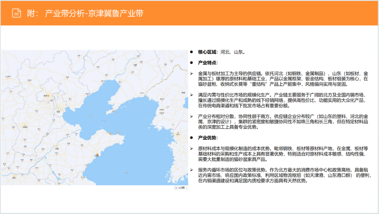Image resolution: width=379 pixels, height=214 pixels.
Task: Click the orange marker beside 烟台 (Yantai)
Action: tap(110, 134)
